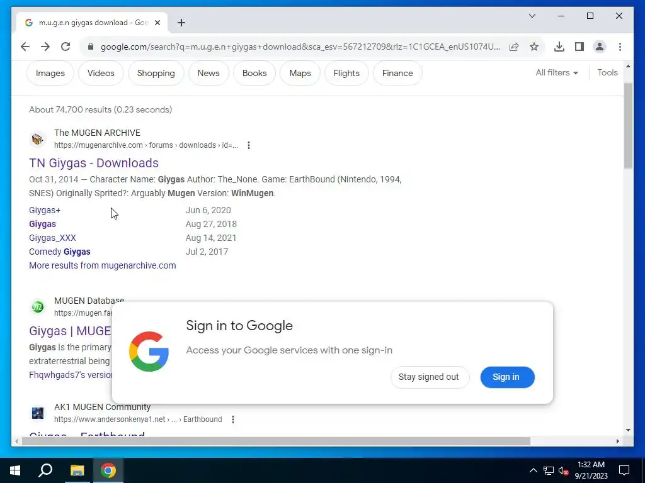Choose Stay signed out

(x=430, y=377)
